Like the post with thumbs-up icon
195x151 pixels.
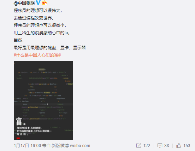point(179,146)
